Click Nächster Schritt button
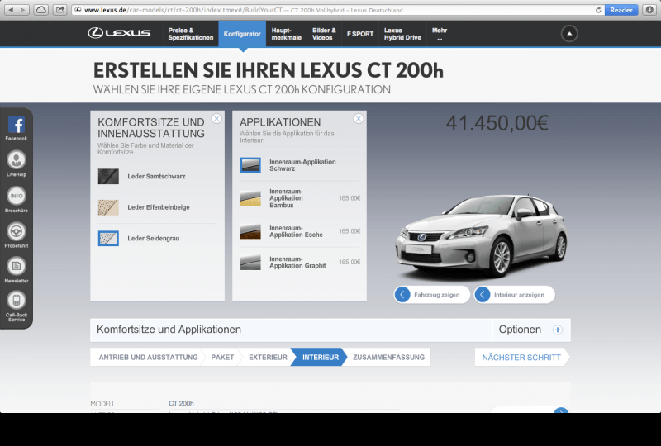Viewport: 661px width, 446px height. 521,357
